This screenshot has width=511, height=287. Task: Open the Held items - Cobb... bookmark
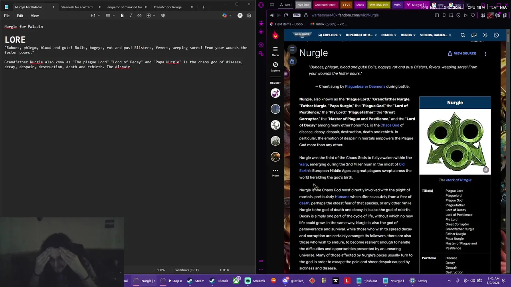[x=287, y=24]
